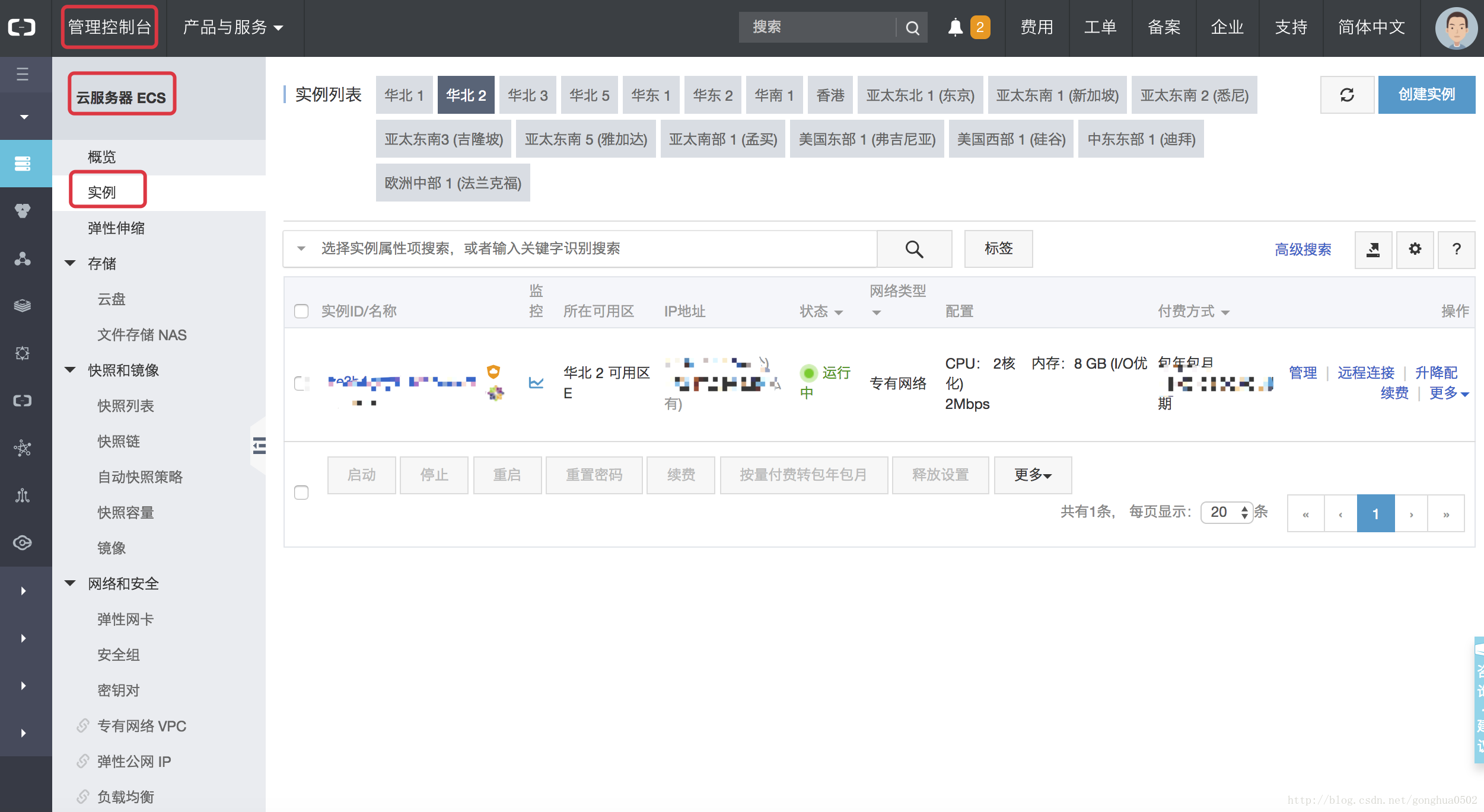This screenshot has width=1484, height=812.
Task: Click the cluster nodes sidebar icon
Action: click(x=23, y=258)
